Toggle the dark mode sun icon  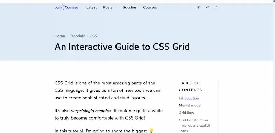coord(198,7)
